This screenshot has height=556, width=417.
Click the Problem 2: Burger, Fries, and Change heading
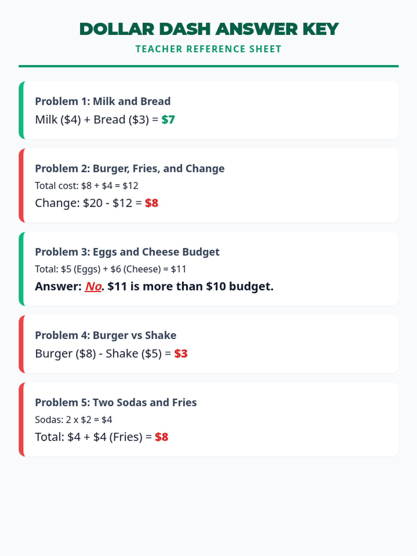130,169
